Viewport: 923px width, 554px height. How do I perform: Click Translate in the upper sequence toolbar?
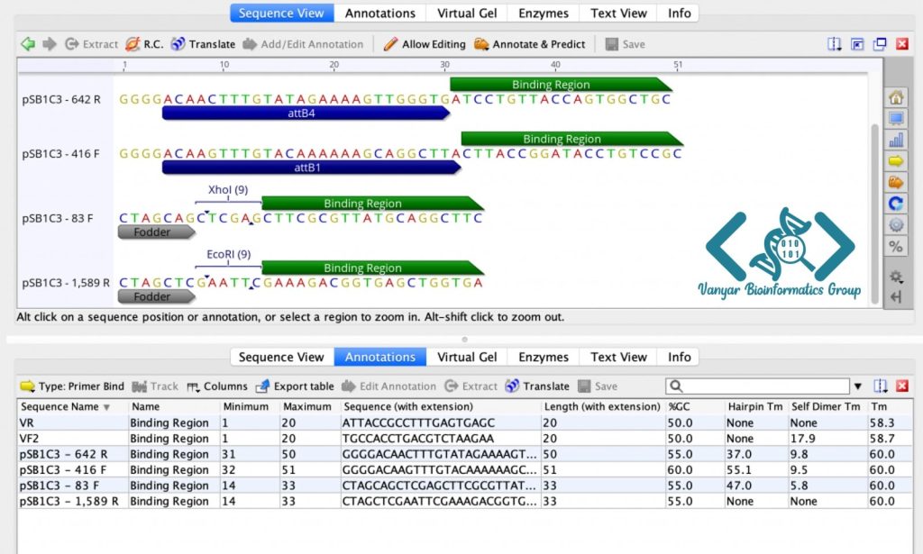203,44
